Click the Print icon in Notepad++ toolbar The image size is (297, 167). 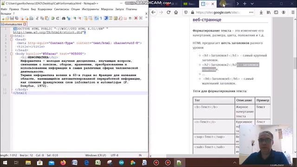pyautogui.click(x=31, y=18)
